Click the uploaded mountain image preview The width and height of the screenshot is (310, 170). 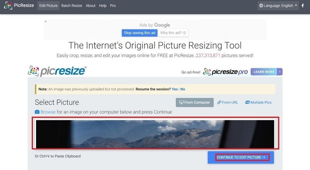pos(155,134)
